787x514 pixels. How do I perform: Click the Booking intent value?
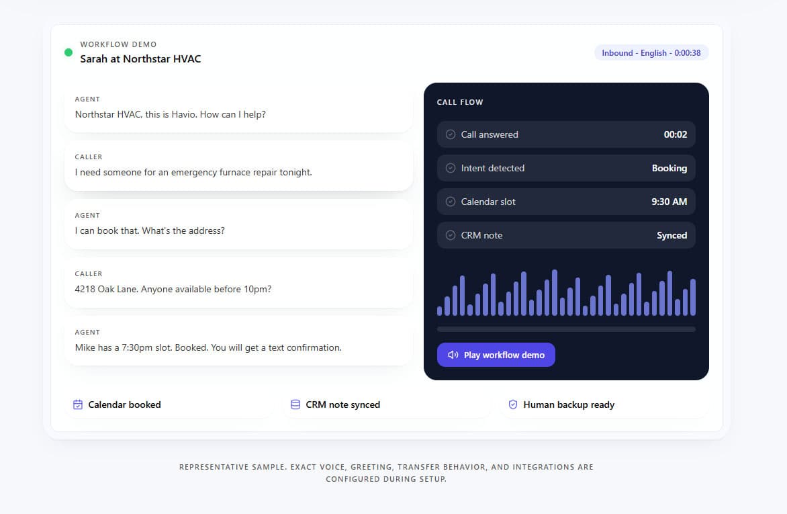pos(669,168)
